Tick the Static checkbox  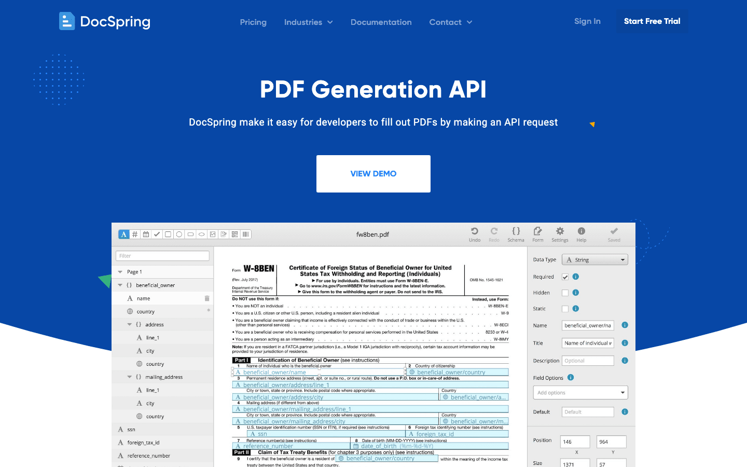[x=565, y=309]
